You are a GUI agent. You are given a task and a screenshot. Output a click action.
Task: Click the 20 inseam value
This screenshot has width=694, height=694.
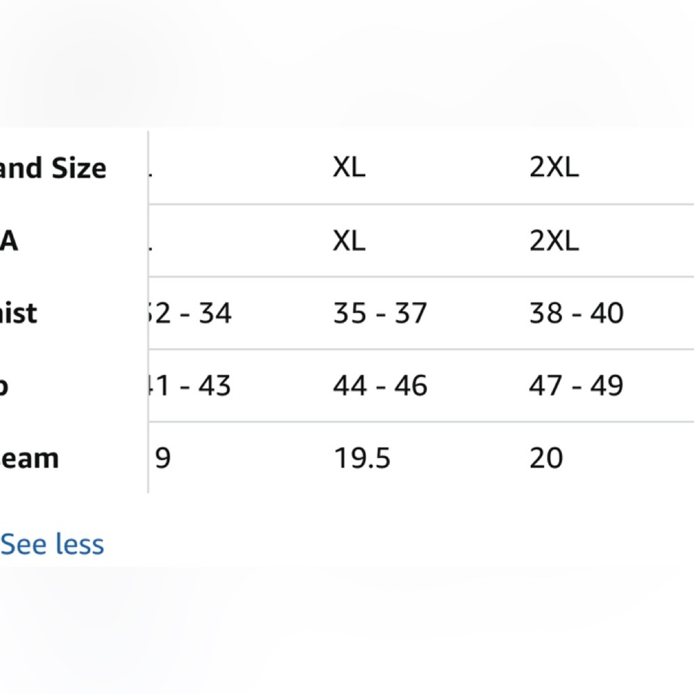click(546, 457)
